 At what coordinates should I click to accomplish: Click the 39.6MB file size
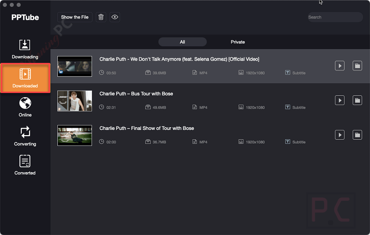[x=159, y=73]
